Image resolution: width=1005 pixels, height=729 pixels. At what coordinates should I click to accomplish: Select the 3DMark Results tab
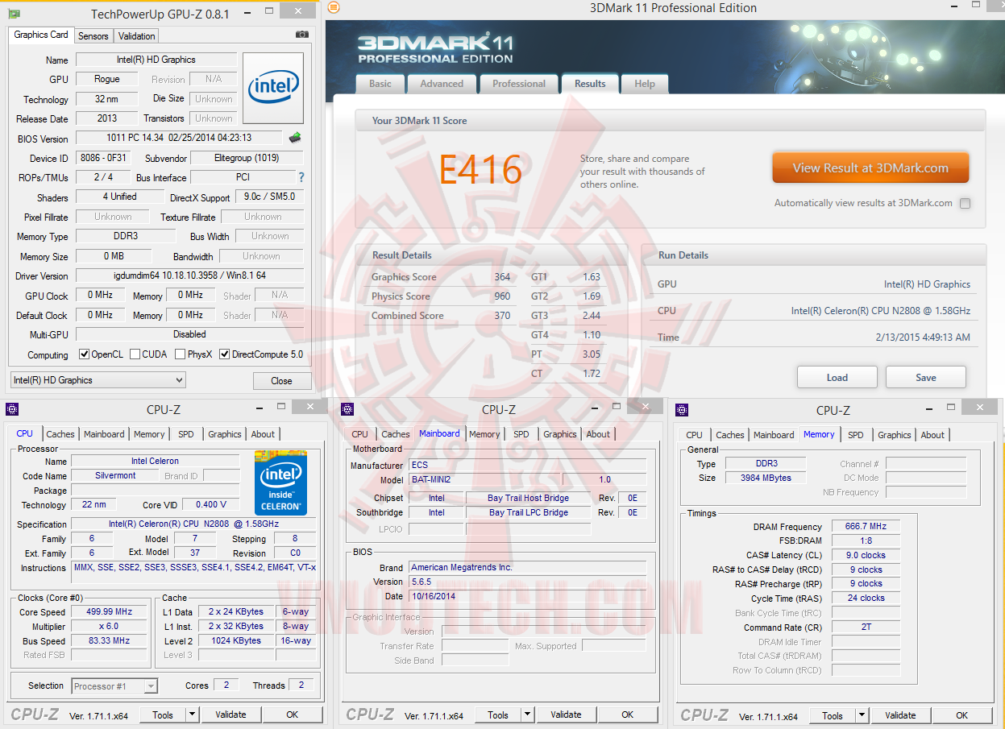[590, 83]
